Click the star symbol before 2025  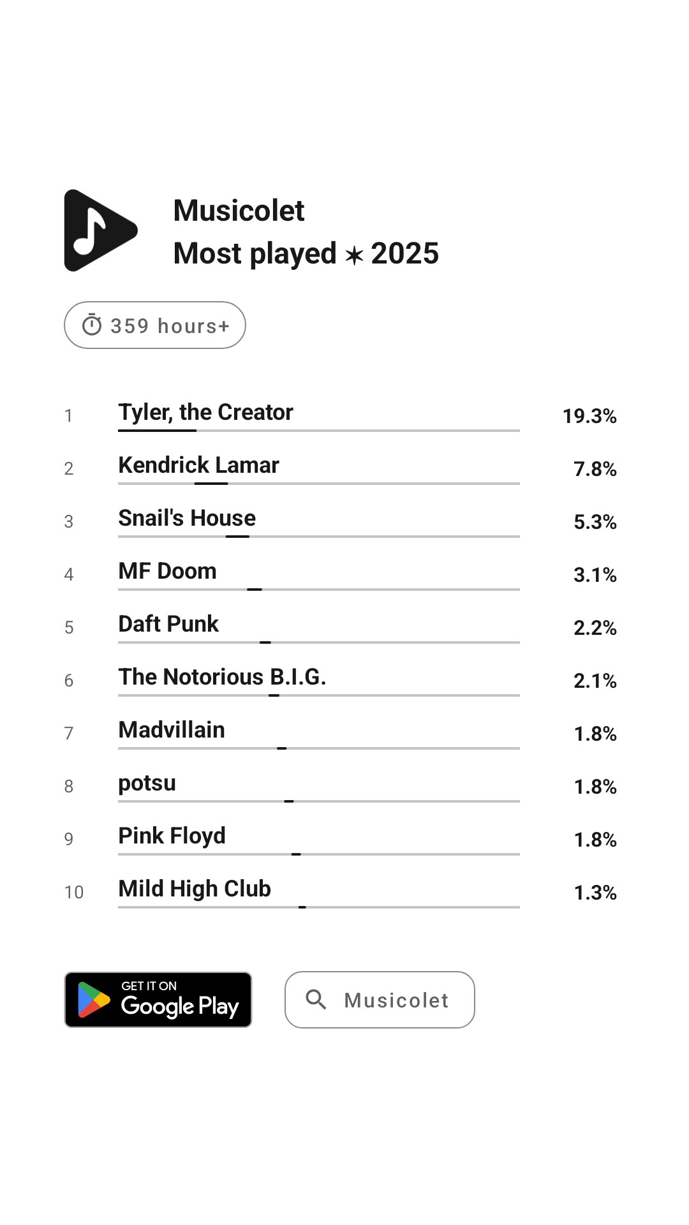point(354,255)
